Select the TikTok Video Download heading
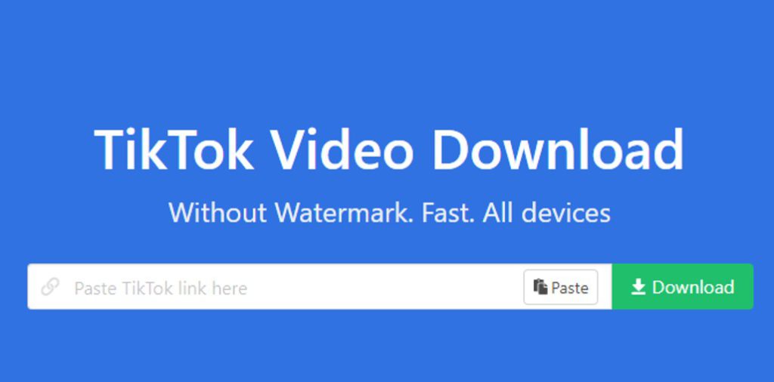This screenshot has width=774, height=382. [x=389, y=149]
